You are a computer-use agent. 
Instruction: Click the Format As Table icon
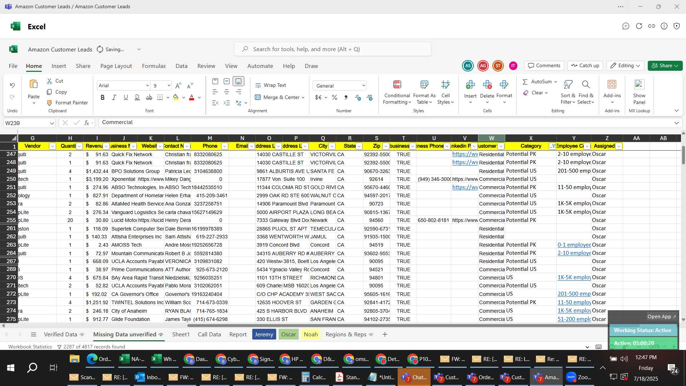point(424,84)
